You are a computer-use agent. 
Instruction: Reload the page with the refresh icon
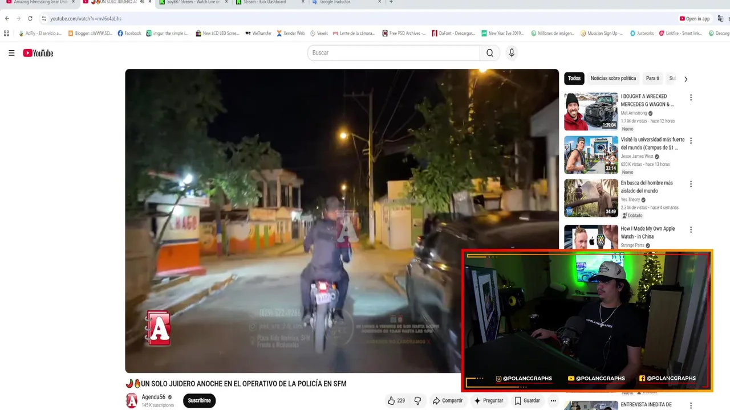coord(30,19)
